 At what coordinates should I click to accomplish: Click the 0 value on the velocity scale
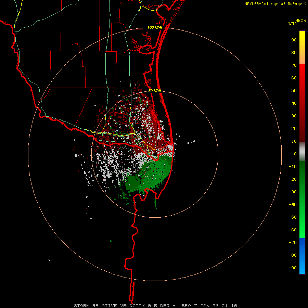click(x=295, y=154)
